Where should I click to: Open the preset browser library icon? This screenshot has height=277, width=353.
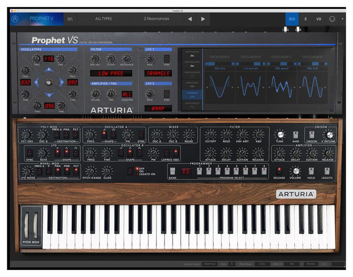tap(70, 19)
